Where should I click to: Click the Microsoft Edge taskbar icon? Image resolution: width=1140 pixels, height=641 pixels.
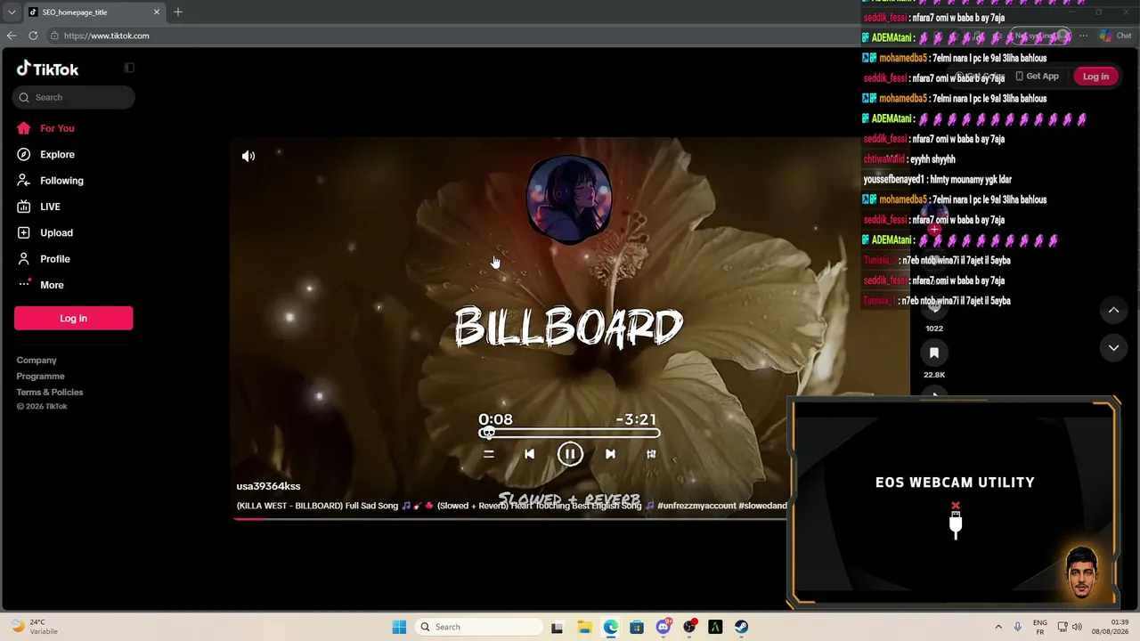click(610, 627)
